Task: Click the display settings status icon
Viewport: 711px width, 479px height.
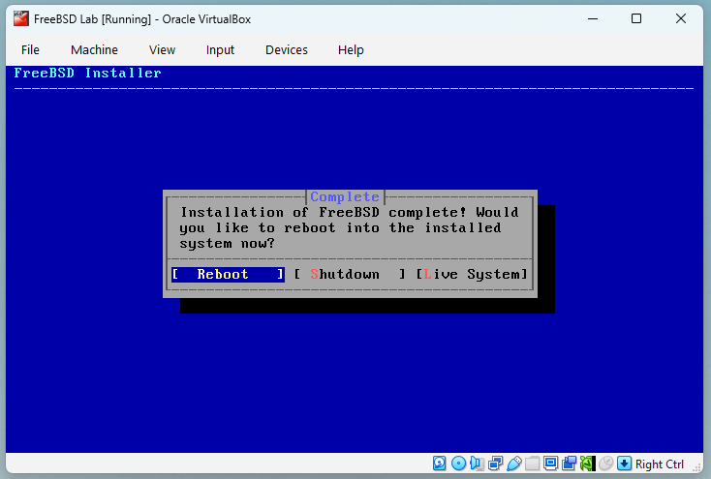Action: pos(550,464)
